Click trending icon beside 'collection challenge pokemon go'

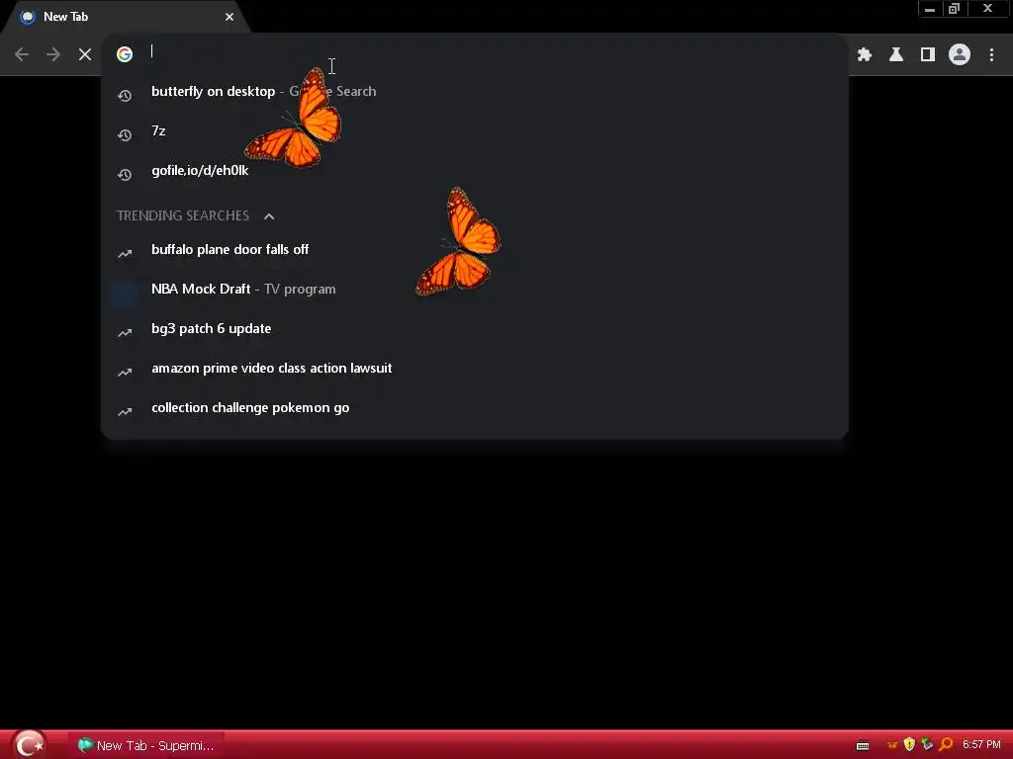coord(125,412)
